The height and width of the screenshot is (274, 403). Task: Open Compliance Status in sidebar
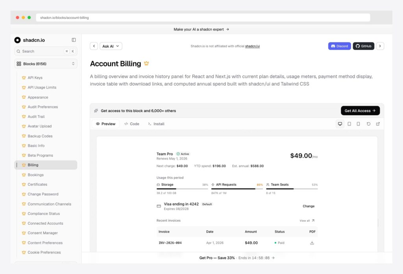(44, 213)
